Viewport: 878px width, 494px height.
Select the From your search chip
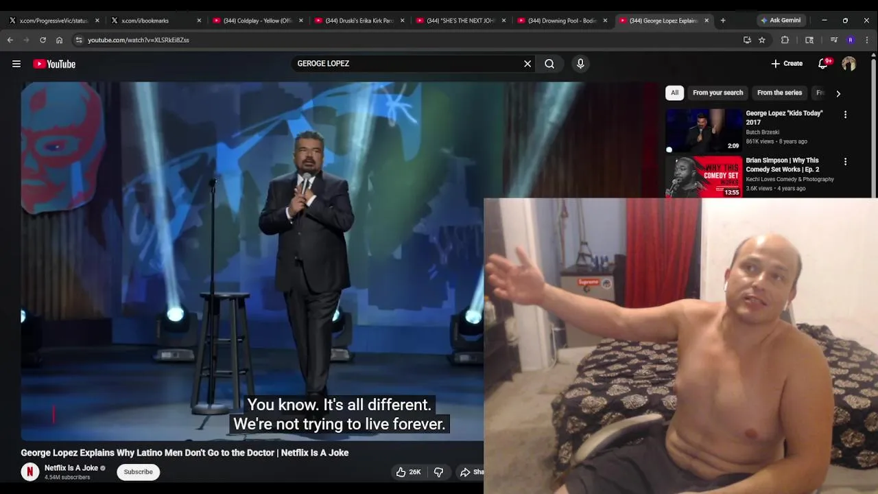pyautogui.click(x=717, y=93)
